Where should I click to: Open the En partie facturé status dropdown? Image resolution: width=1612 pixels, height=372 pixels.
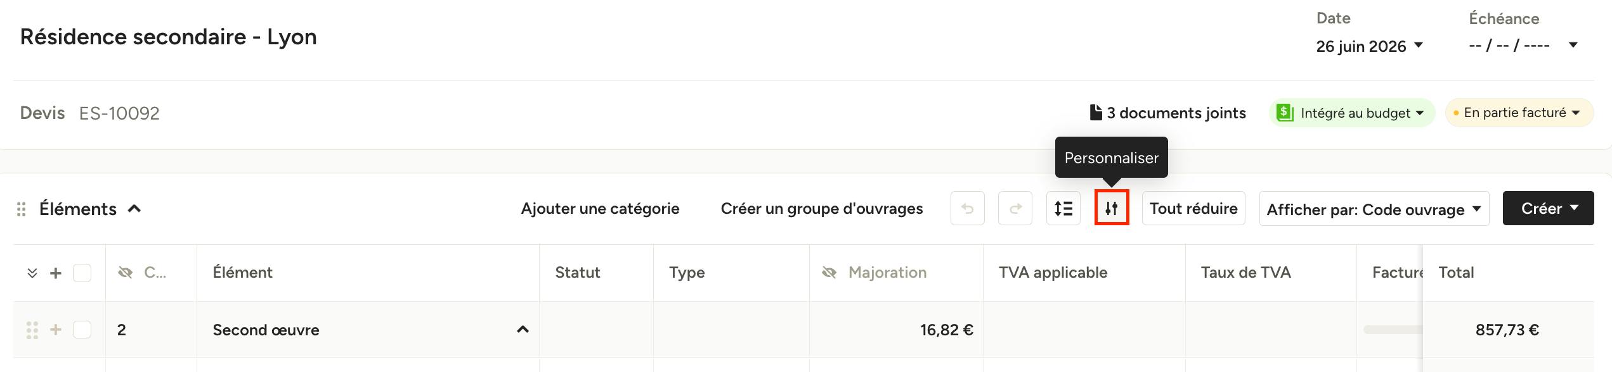click(1519, 113)
